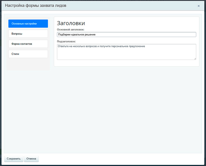Close the lead capture form settings dialog
The image size is (206, 166).
point(199,6)
